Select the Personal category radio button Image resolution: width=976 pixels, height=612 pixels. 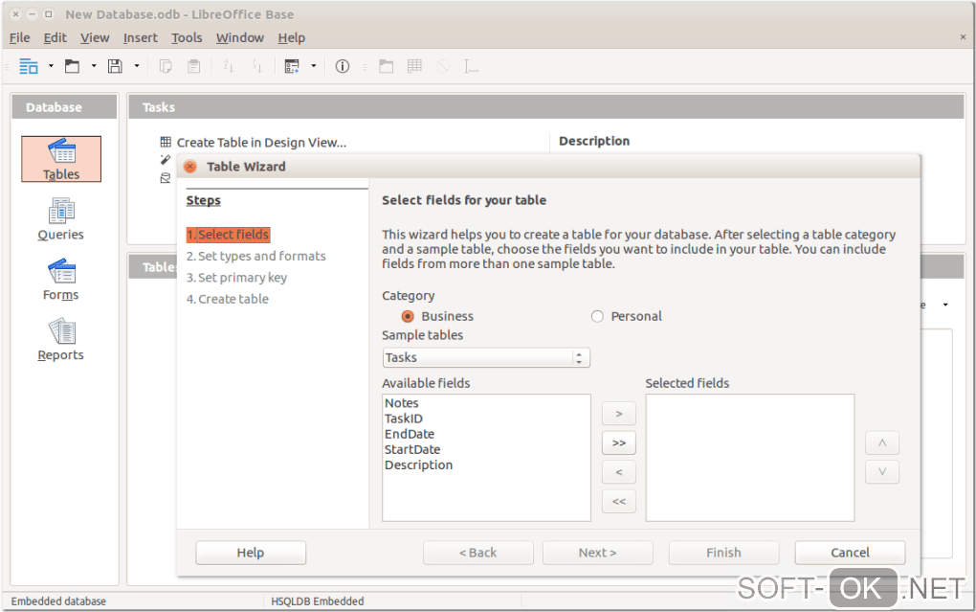[x=597, y=317]
